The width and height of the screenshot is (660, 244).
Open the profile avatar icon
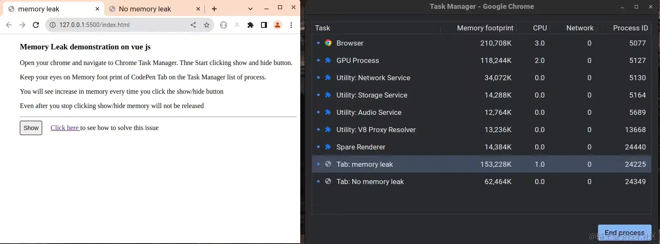[x=277, y=25]
